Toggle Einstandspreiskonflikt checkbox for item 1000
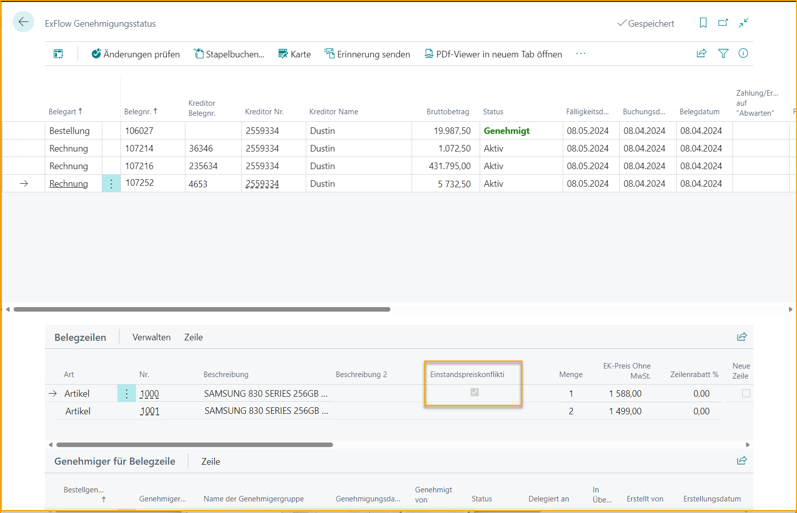The image size is (797, 513). click(x=474, y=392)
